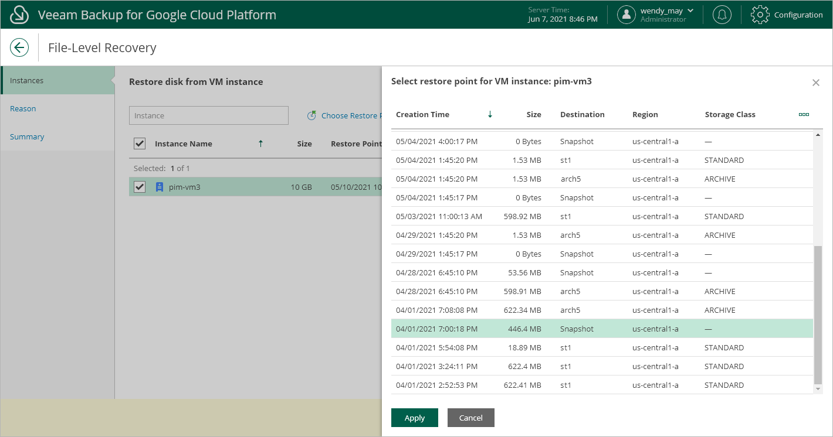This screenshot has width=833, height=437.
Task: Select restore point 04/29/2021 1:45:17 PM
Action: click(602, 254)
